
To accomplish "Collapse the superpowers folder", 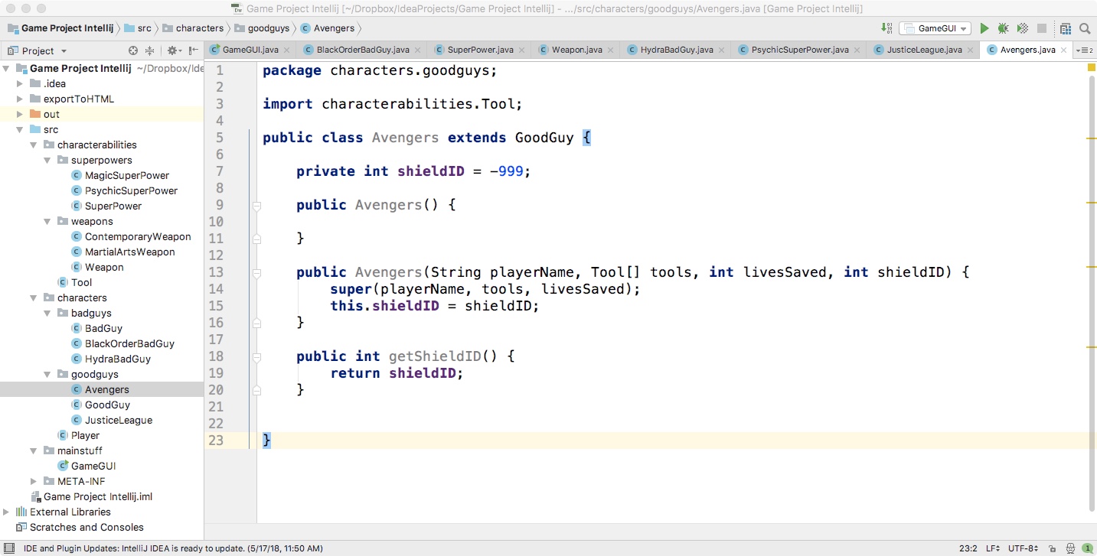I will click(47, 160).
